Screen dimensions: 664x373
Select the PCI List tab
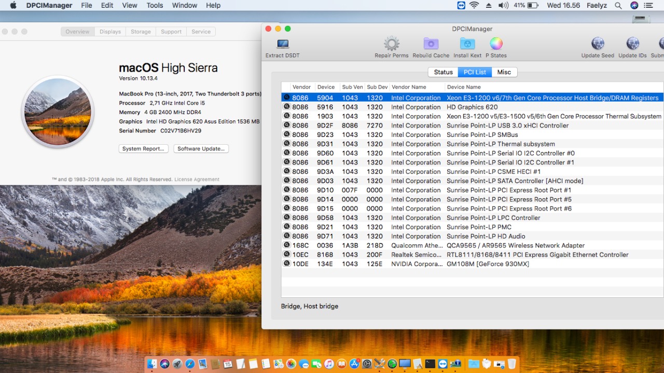[475, 72]
